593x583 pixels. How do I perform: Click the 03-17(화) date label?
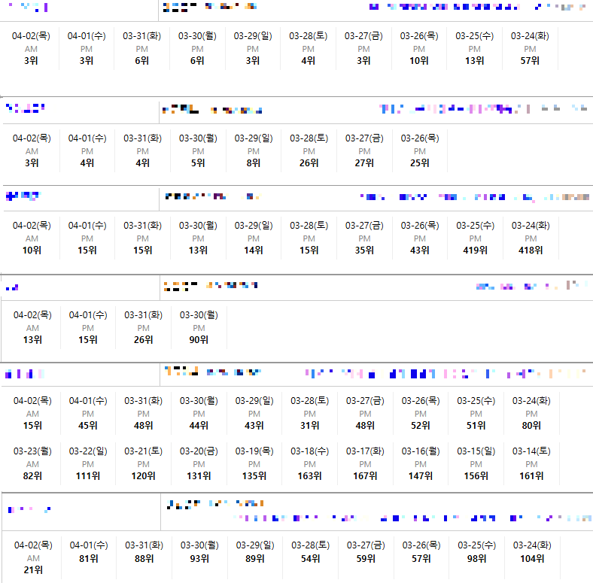(x=365, y=451)
